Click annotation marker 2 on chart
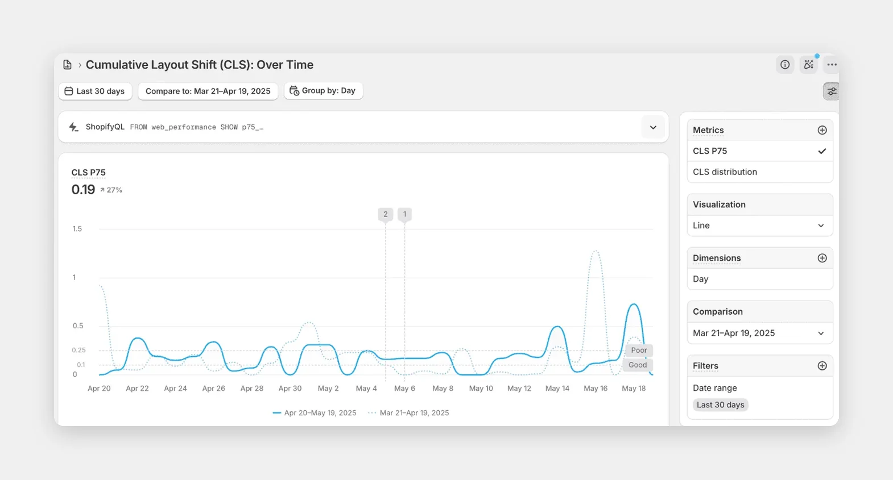This screenshot has width=893, height=480. pyautogui.click(x=386, y=214)
